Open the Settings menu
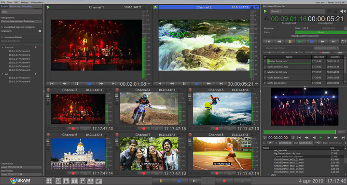The image size is (347, 185). 25,2
